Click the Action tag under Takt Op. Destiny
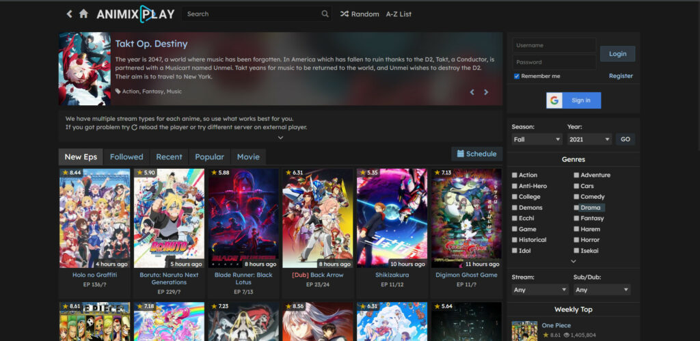700x341 pixels. point(131,92)
